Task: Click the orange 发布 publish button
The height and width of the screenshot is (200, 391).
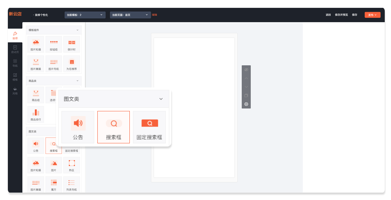Action: click(372, 15)
